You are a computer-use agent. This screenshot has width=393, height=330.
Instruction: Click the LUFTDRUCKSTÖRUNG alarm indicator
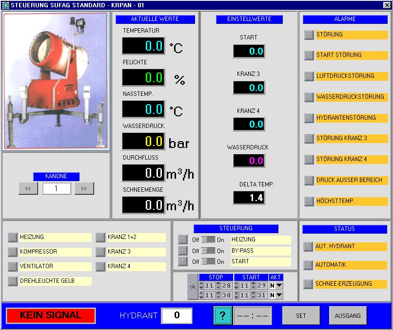(x=309, y=76)
